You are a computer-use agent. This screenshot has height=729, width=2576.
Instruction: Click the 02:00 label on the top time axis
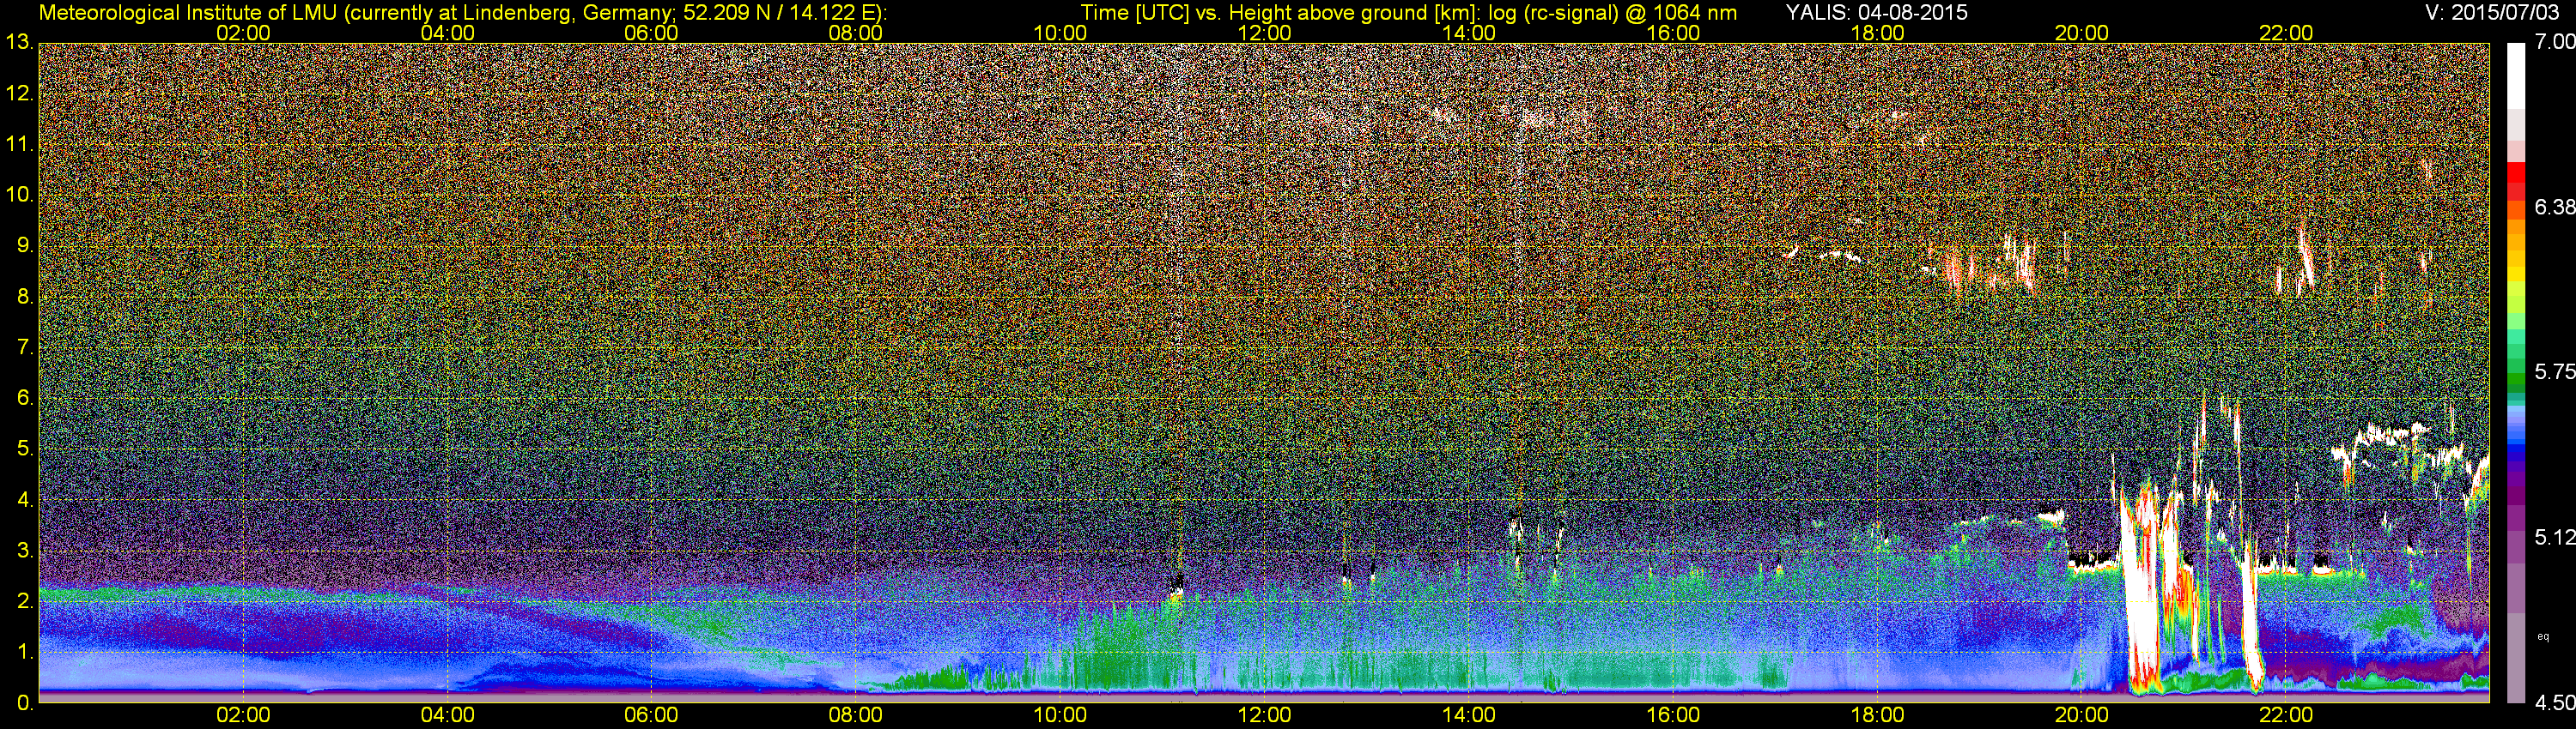[x=243, y=32]
